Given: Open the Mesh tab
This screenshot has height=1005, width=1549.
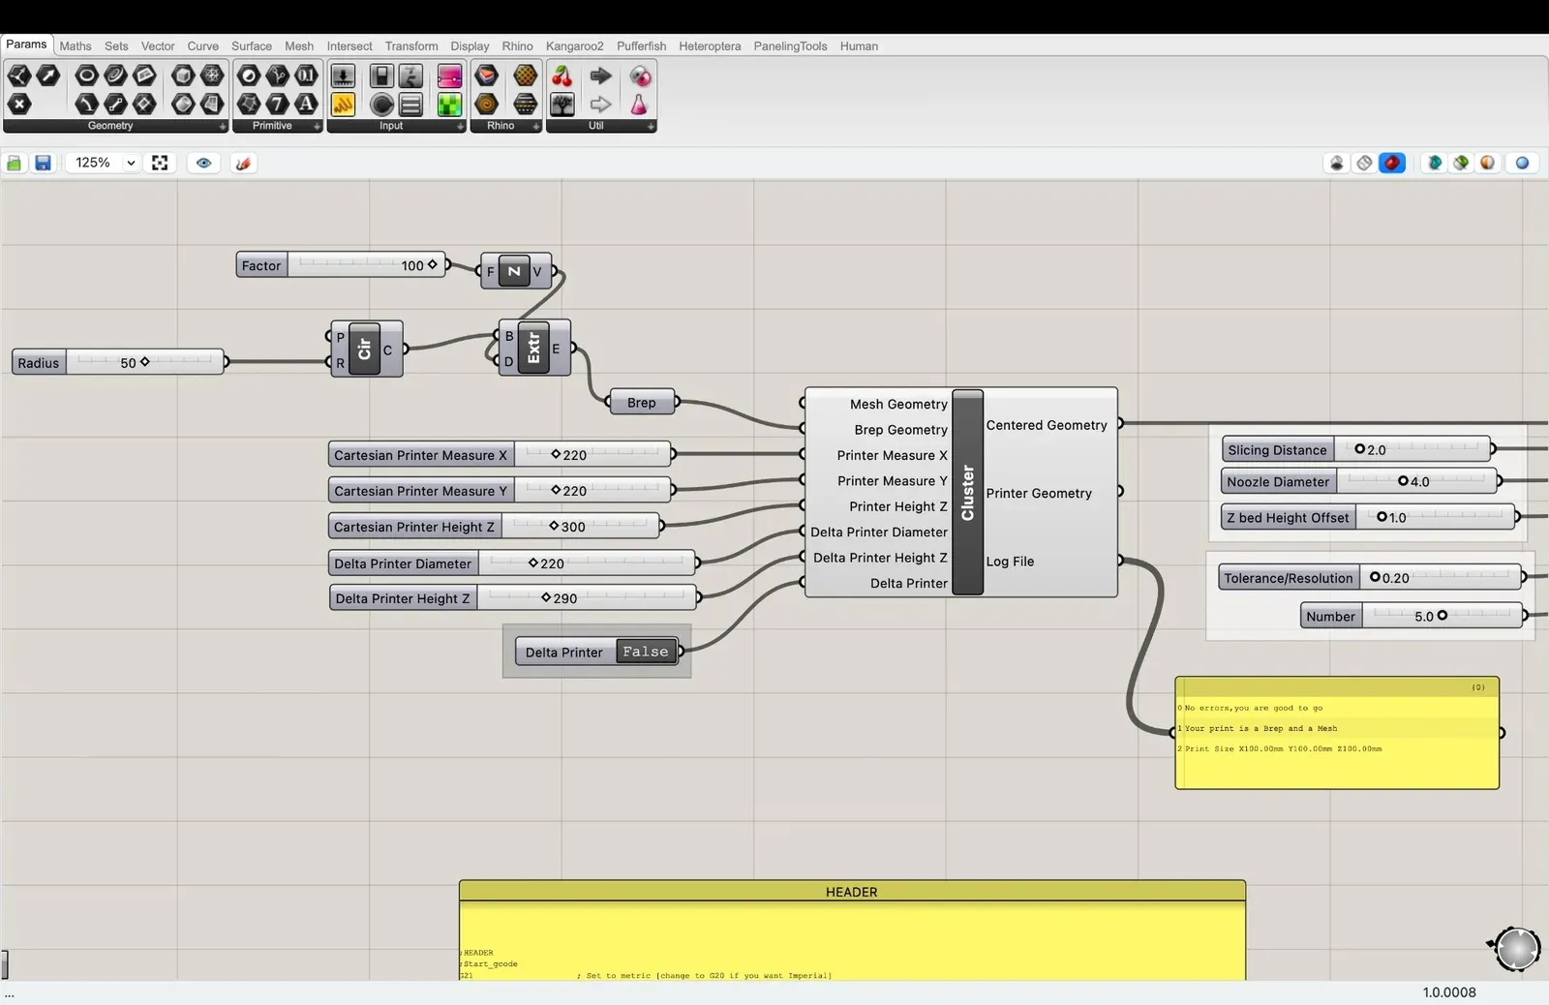Looking at the screenshot, I should click(299, 46).
